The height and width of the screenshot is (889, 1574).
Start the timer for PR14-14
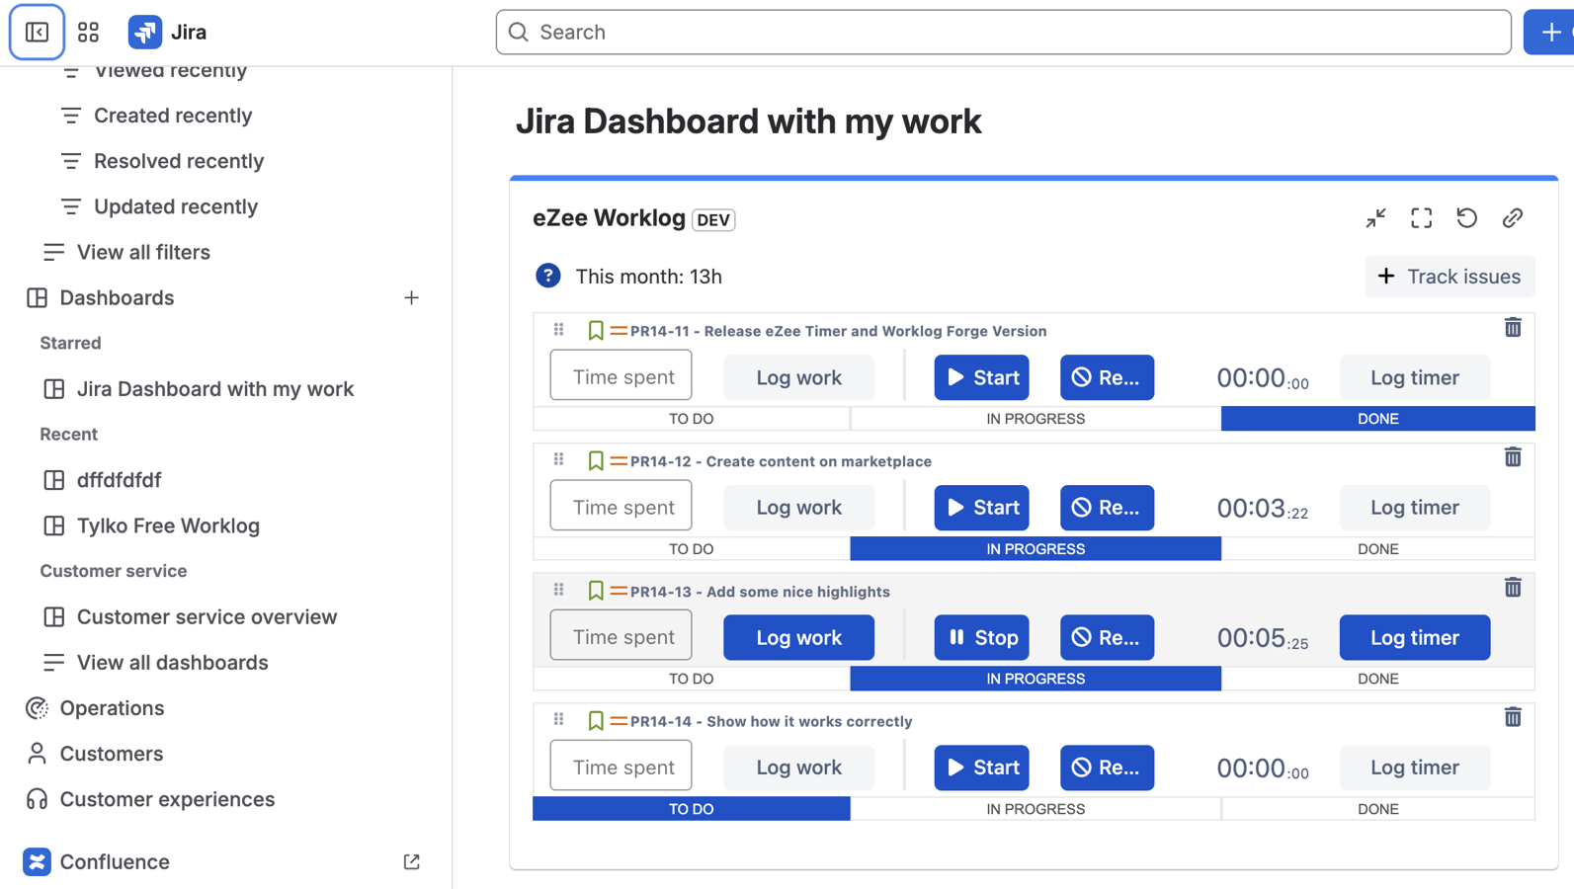tap(982, 768)
